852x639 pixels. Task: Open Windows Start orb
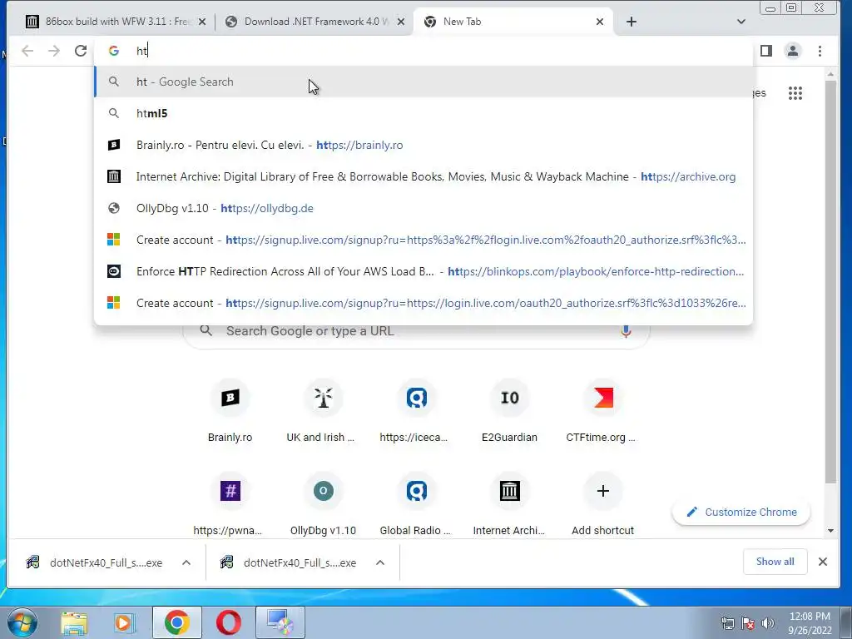click(22, 622)
